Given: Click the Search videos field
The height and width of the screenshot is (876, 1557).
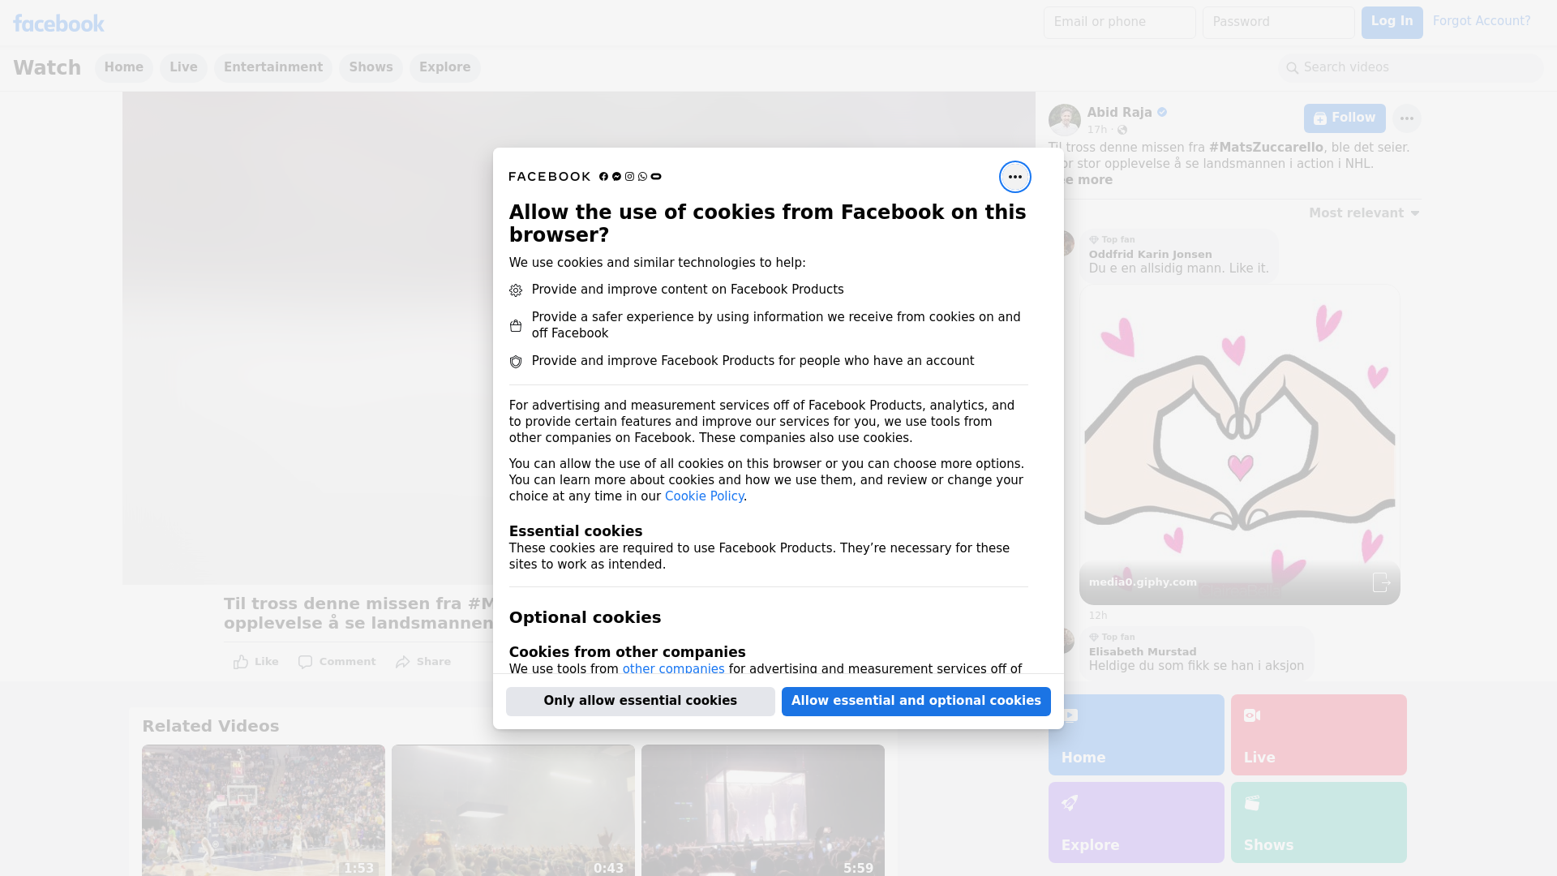Looking at the screenshot, I should pyautogui.click(x=1411, y=67).
